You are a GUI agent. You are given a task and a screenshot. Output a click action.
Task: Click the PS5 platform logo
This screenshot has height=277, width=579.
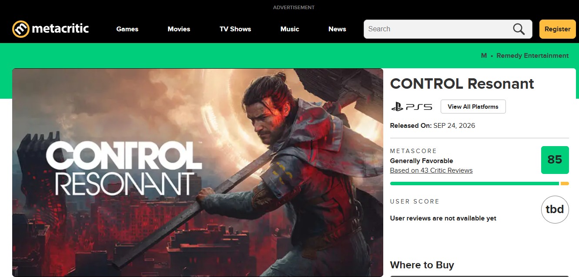coord(411,107)
